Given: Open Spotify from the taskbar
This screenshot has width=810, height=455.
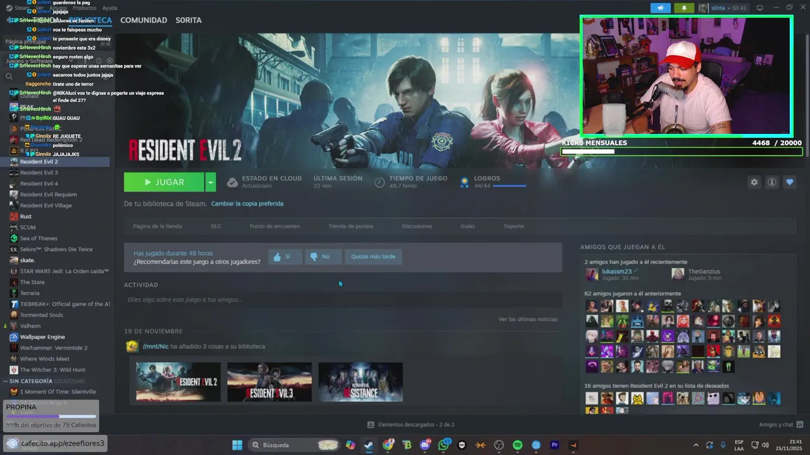Looking at the screenshot, I should point(518,445).
